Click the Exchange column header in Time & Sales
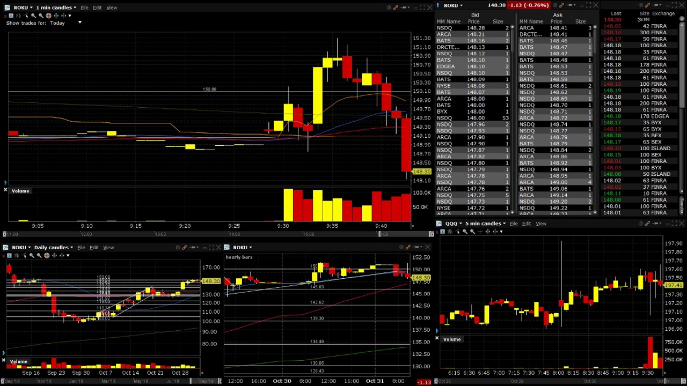The image size is (687, 386). pos(663,13)
